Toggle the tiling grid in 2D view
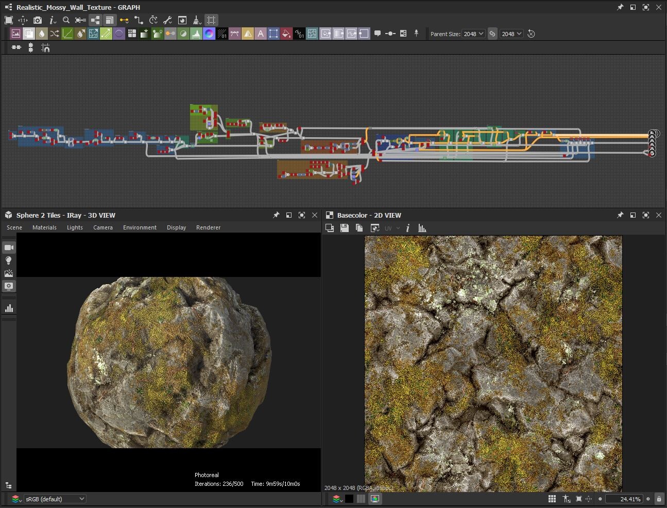Screen dimensions: 667x508 (552, 499)
